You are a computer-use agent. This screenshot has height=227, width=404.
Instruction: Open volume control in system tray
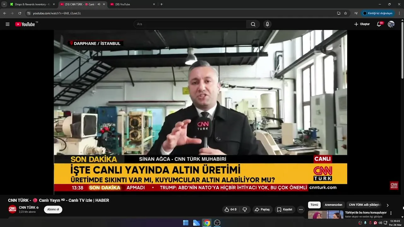(x=380, y=223)
